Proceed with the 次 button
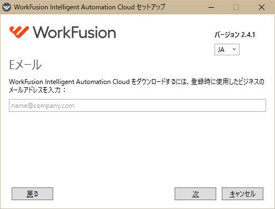This screenshot has height=209, width=275. point(195,194)
